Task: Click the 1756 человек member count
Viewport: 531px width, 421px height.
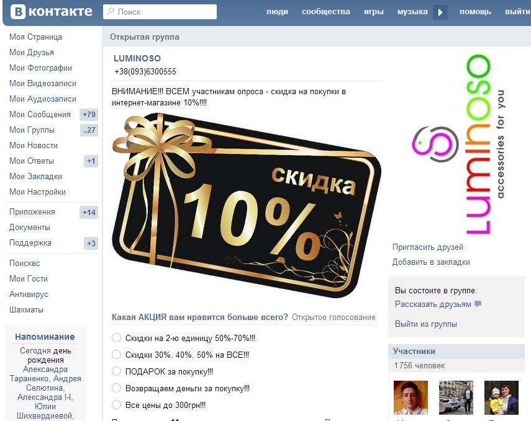Action: click(x=420, y=366)
